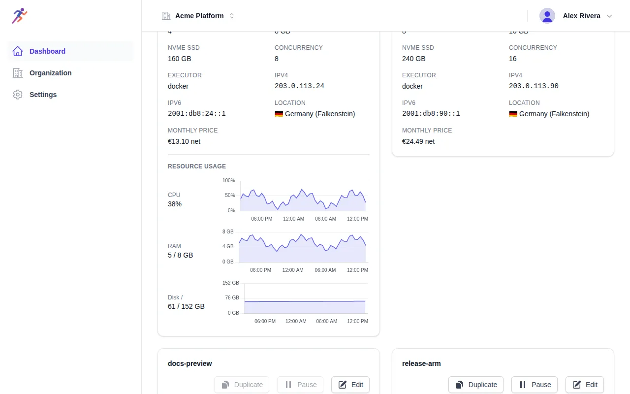Open the Acme Platform organization switcher

click(198, 16)
